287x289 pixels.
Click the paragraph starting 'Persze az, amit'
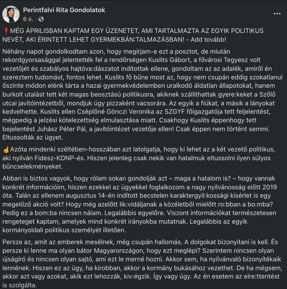142,263
